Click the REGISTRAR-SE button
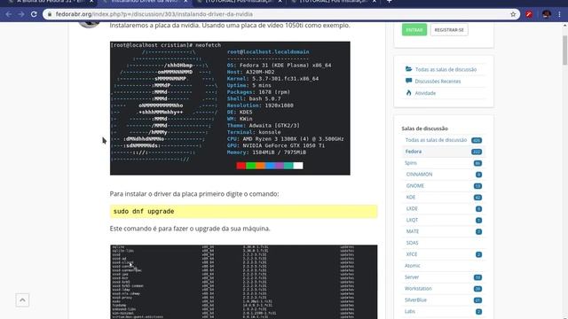 (449, 30)
